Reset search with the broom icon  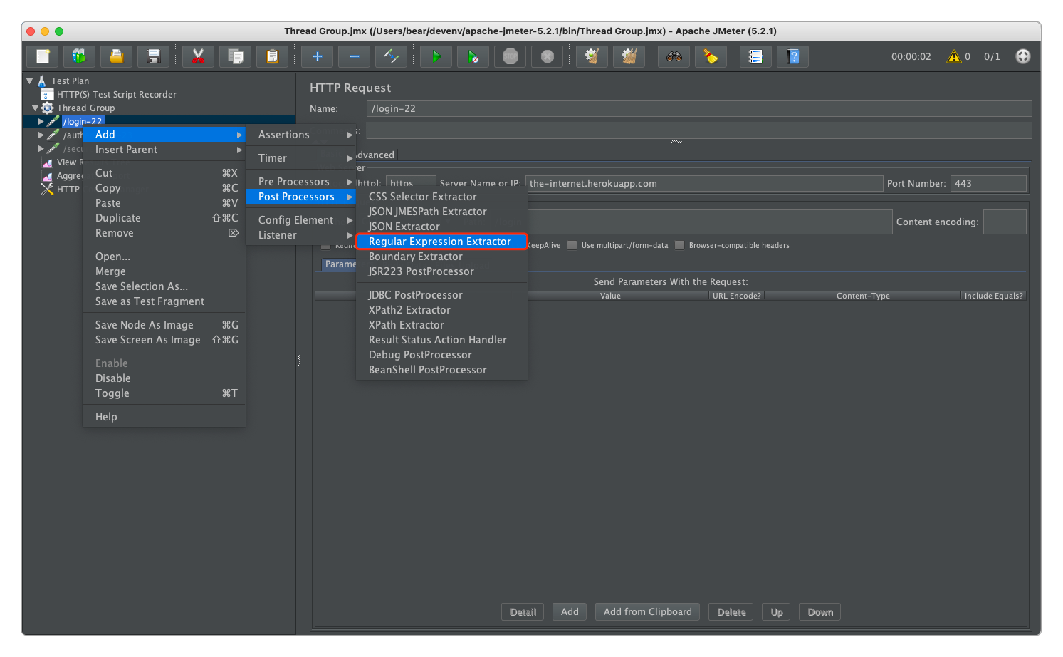coord(711,56)
